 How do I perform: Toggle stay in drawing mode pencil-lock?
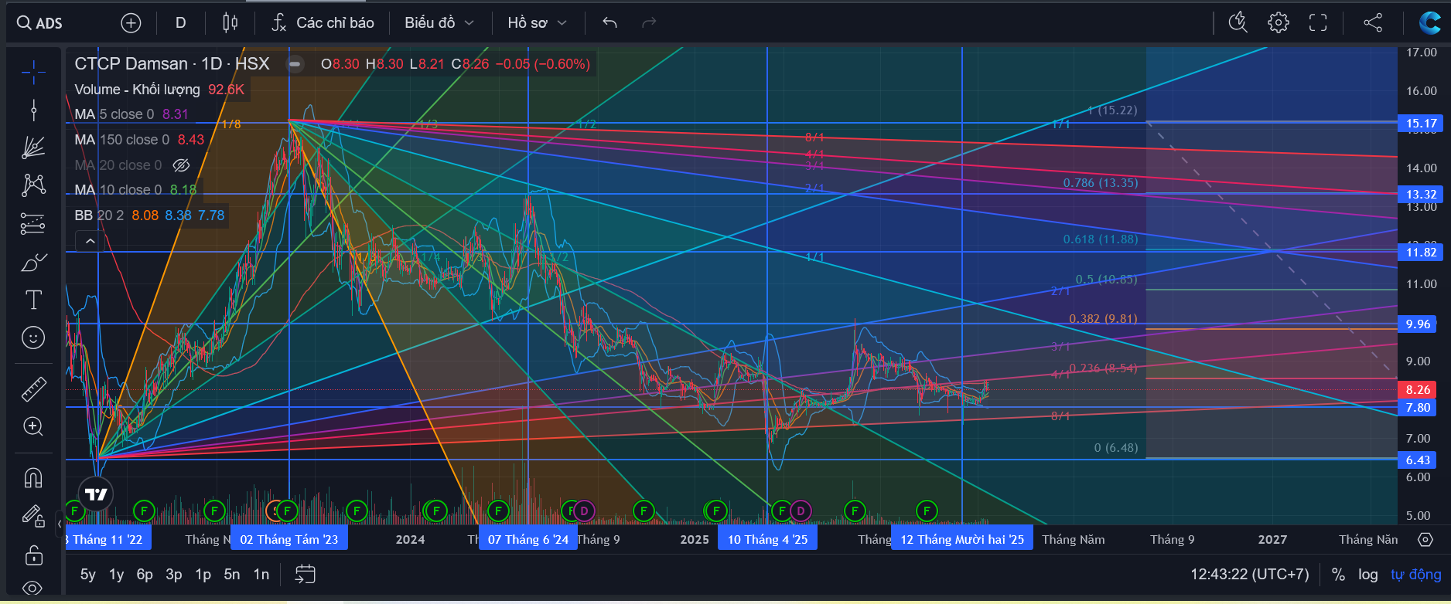click(x=33, y=516)
